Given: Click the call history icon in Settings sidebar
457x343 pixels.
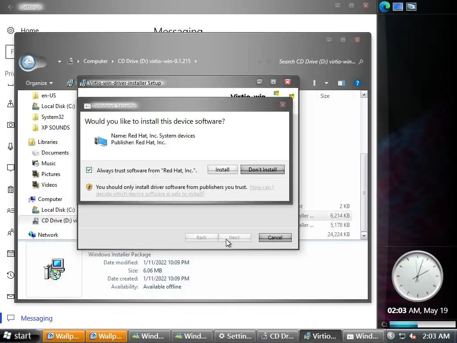Looking at the screenshot, I should [x=11, y=275].
